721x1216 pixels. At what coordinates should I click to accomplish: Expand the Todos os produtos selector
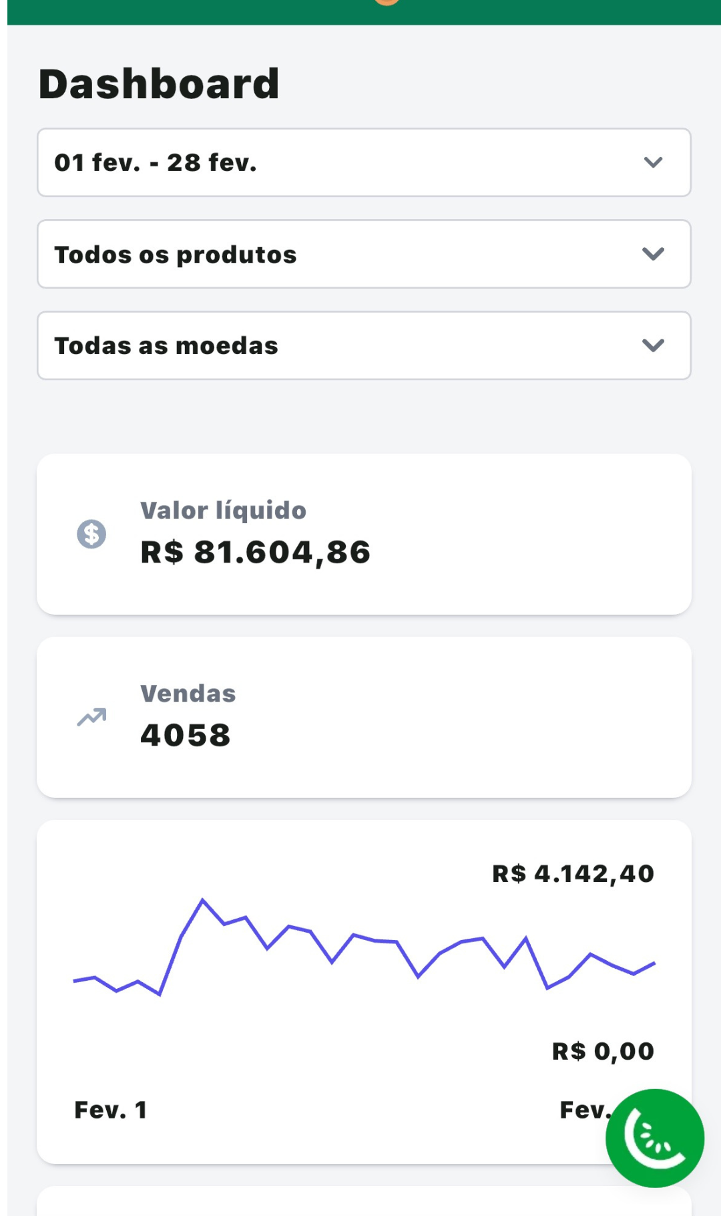pyautogui.click(x=364, y=254)
